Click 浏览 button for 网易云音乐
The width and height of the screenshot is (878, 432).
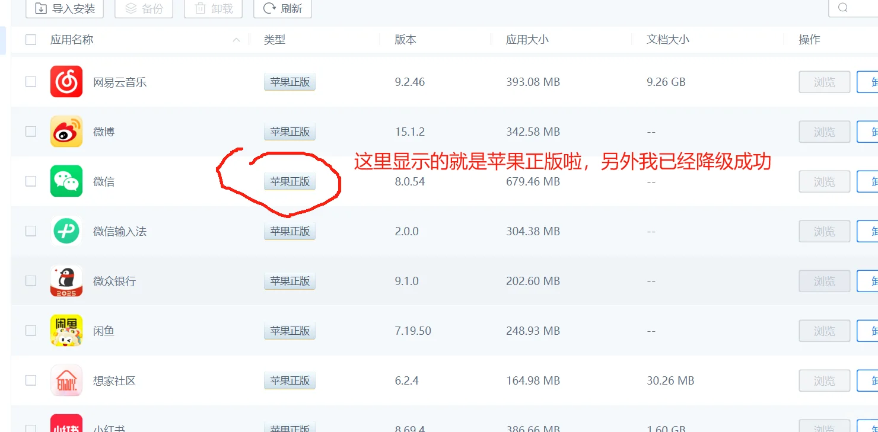point(823,81)
